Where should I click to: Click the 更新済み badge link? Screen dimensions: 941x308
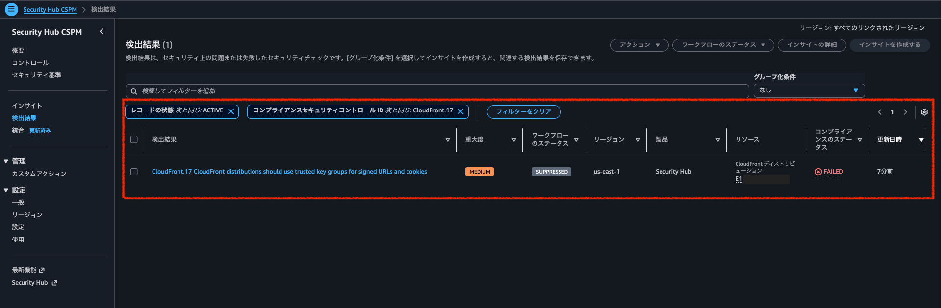tap(40, 131)
